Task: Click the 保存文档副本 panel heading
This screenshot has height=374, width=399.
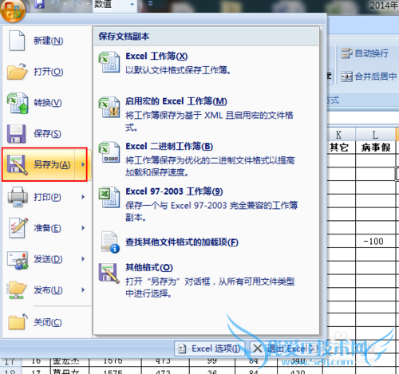Action: pyautogui.click(x=124, y=37)
